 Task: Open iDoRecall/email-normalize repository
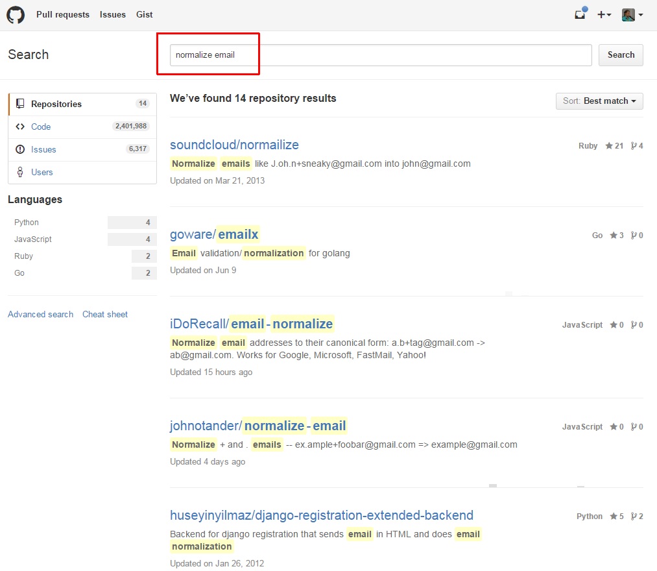coord(252,324)
